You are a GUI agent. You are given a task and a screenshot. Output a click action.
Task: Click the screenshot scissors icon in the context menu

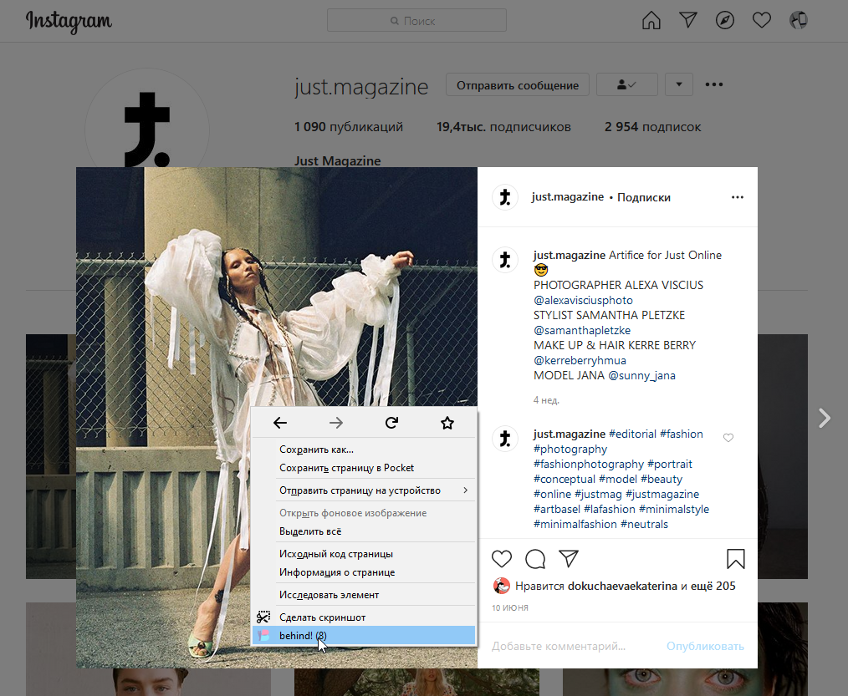[263, 617]
